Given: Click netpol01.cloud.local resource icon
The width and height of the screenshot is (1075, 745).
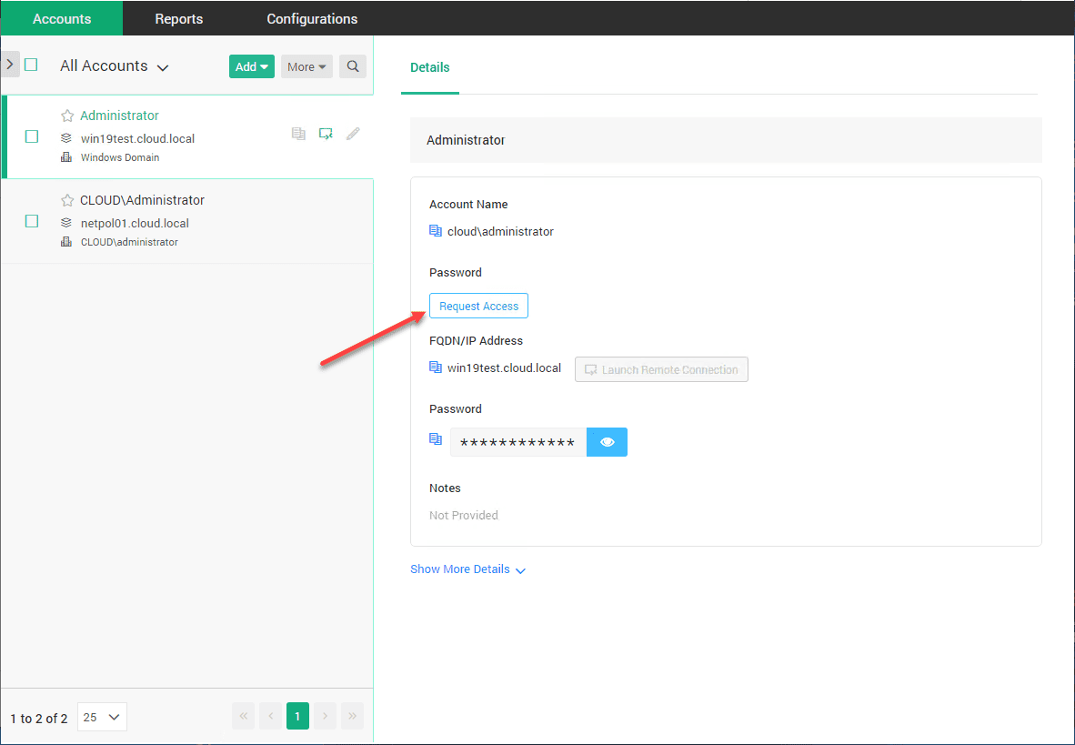Looking at the screenshot, I should (66, 223).
